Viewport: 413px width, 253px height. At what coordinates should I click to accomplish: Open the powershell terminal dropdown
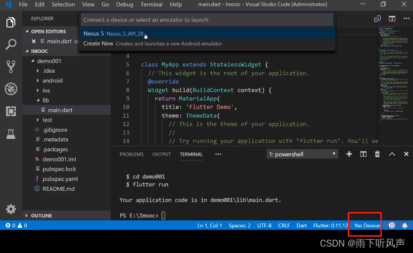(x=302, y=154)
